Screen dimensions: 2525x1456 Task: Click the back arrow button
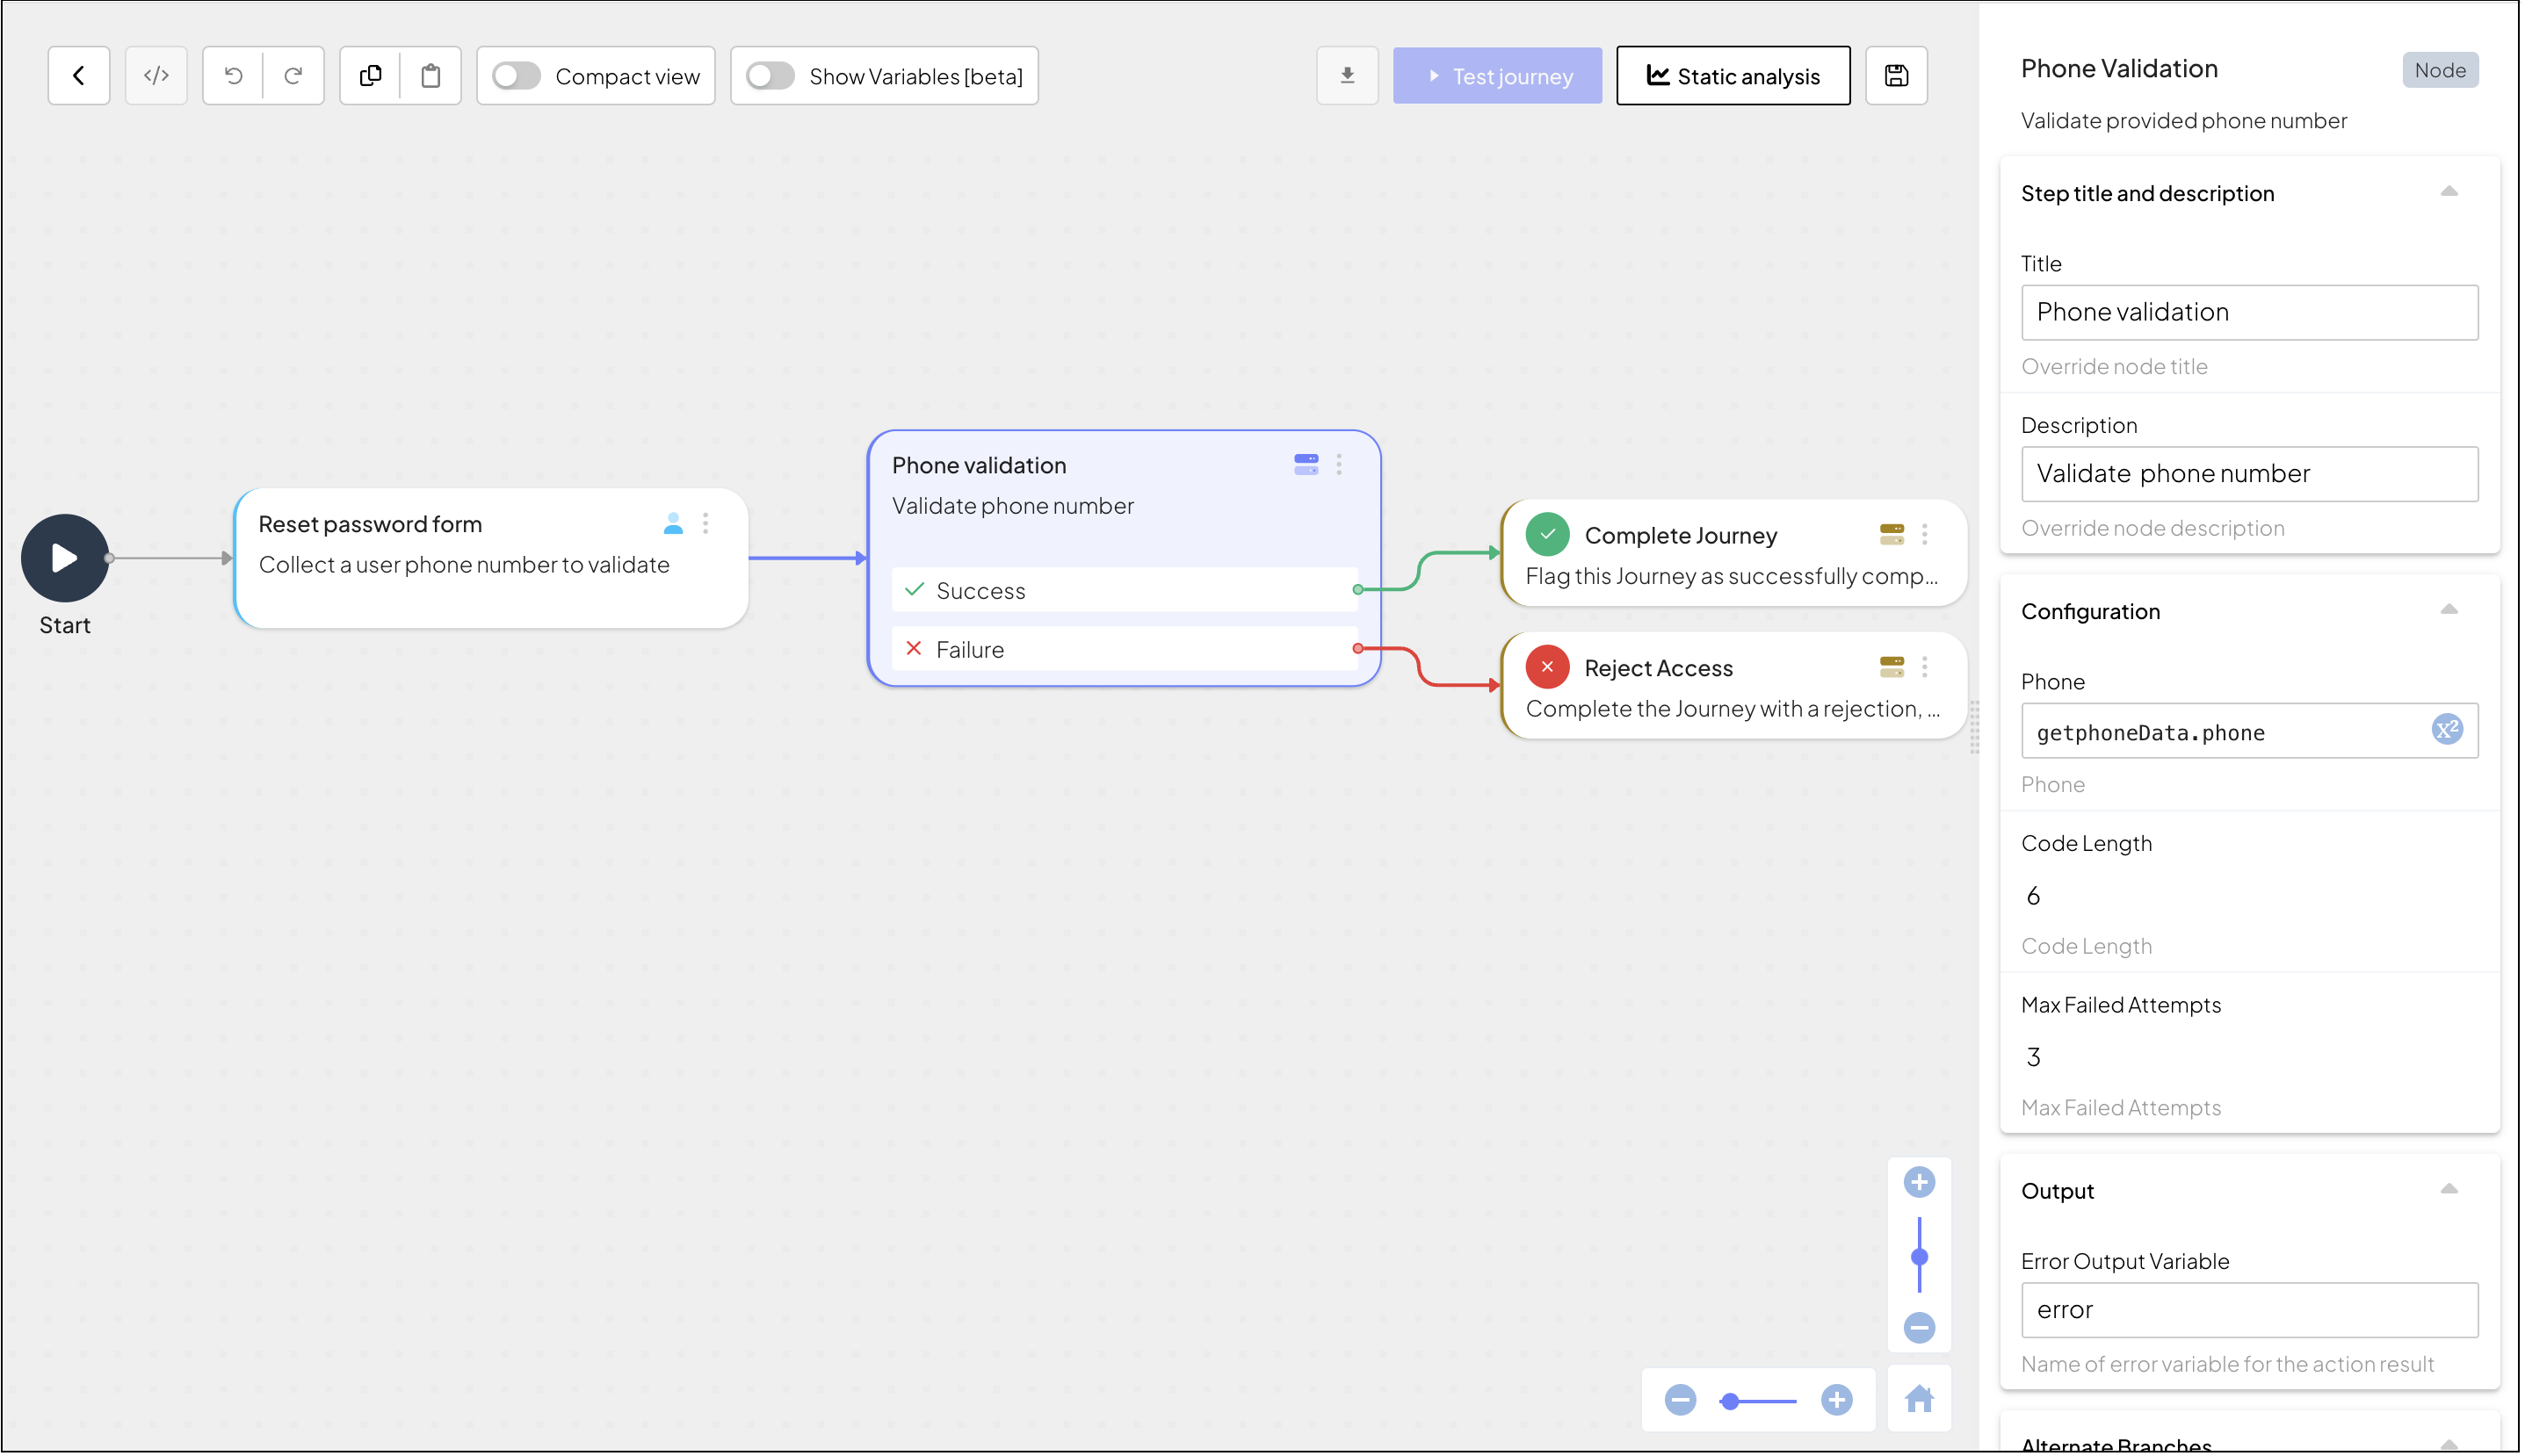pyautogui.click(x=78, y=76)
